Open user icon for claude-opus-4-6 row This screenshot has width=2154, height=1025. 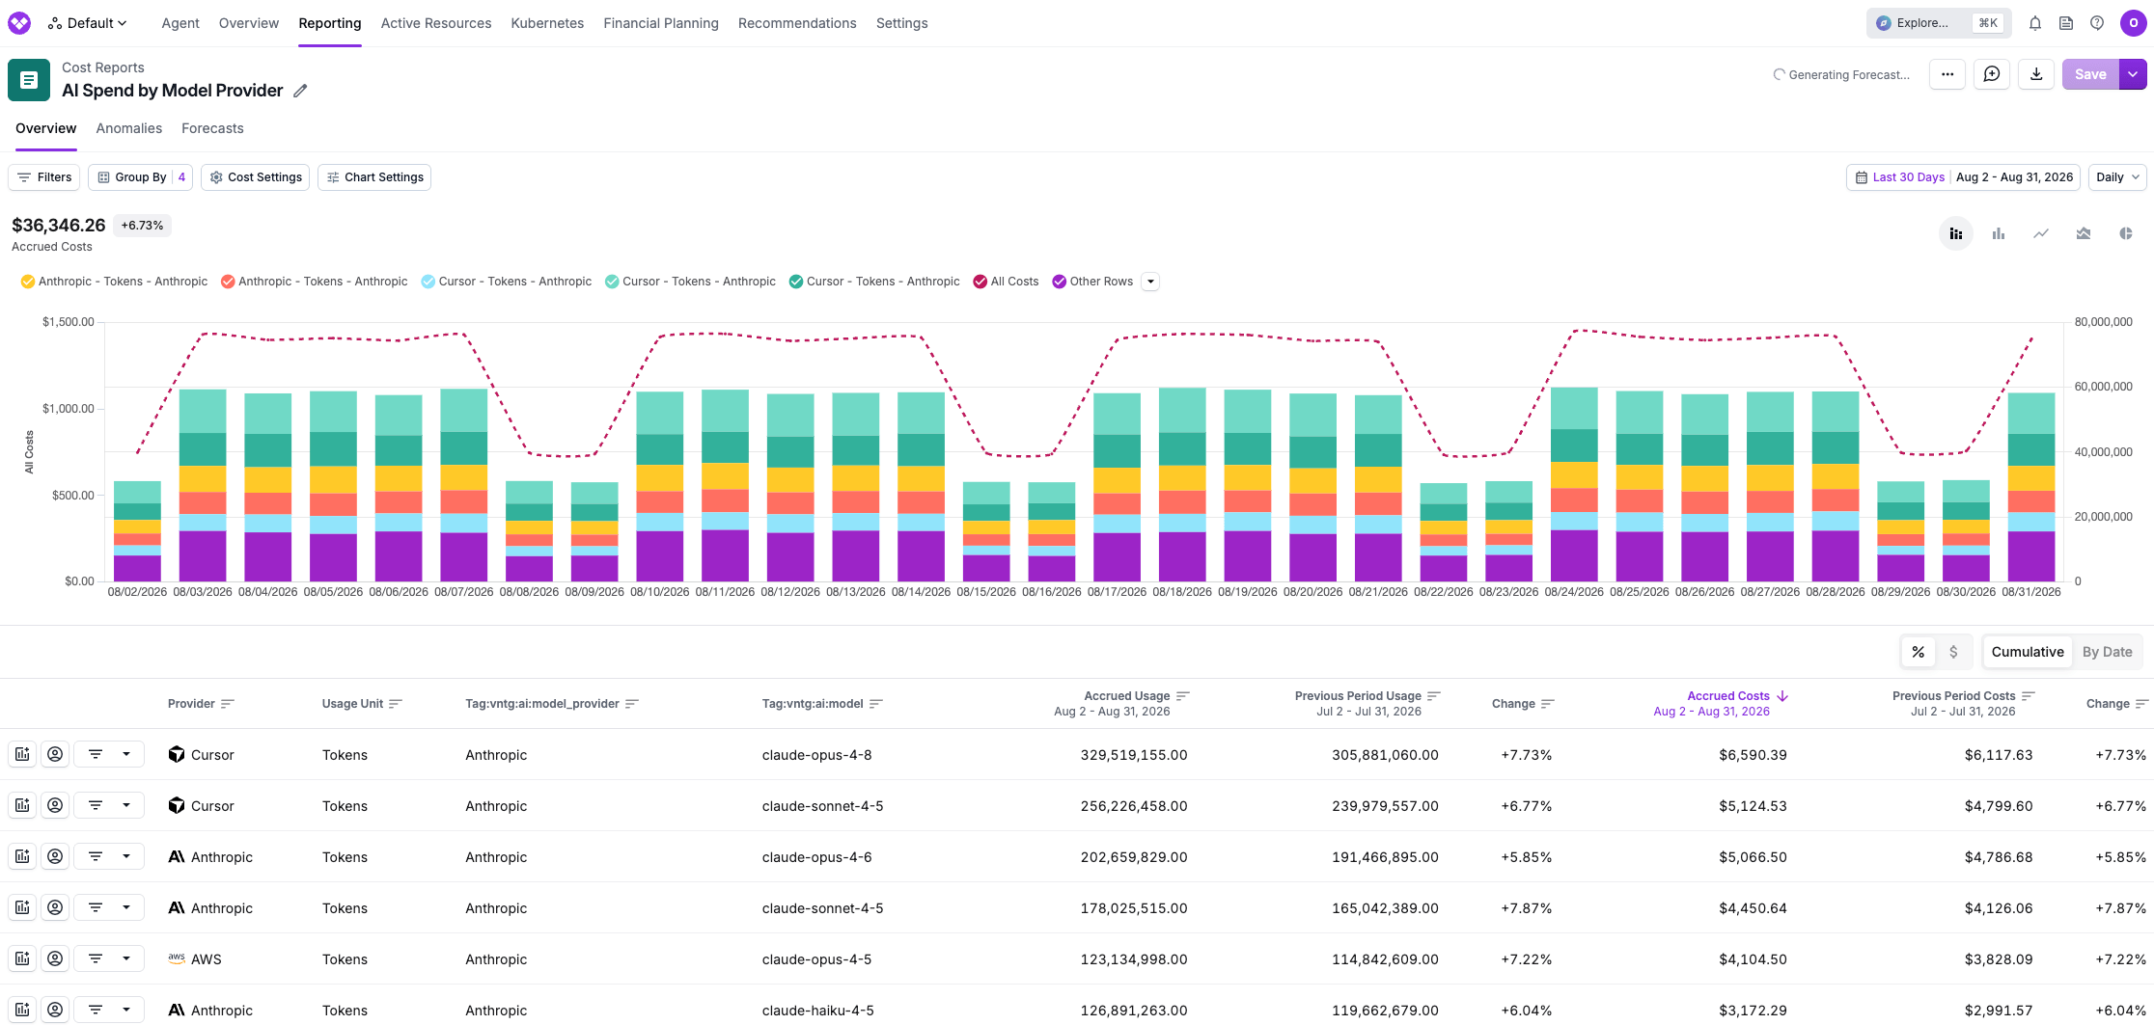55,856
